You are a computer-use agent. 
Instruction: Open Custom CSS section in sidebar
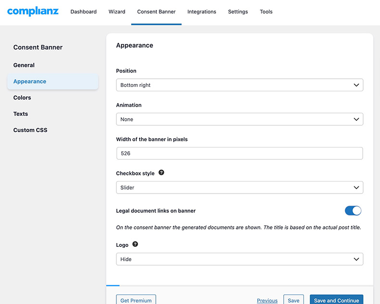[x=30, y=130]
